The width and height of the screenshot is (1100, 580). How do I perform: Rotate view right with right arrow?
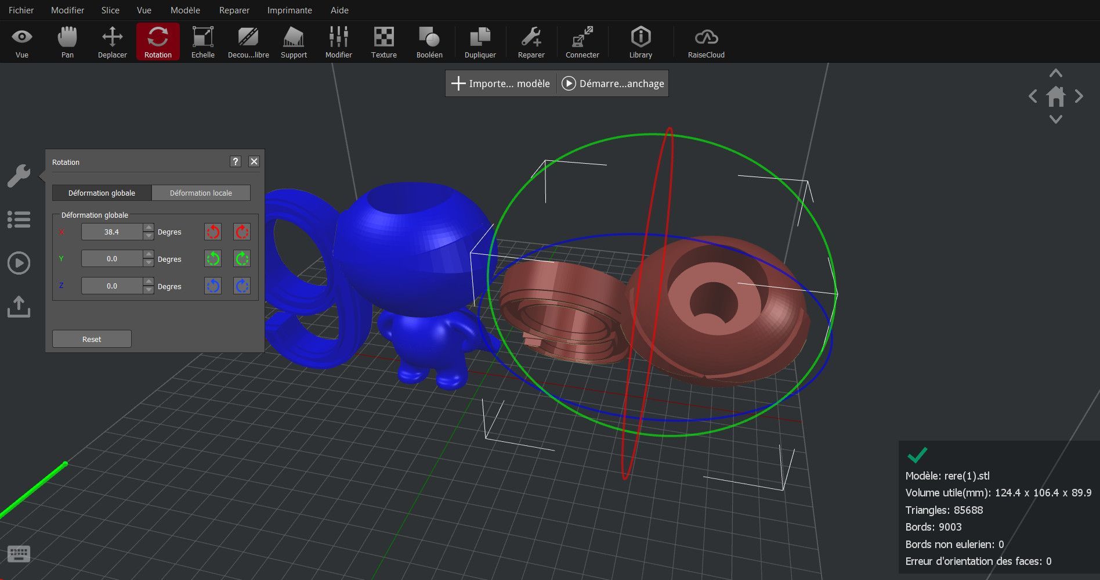click(1079, 96)
